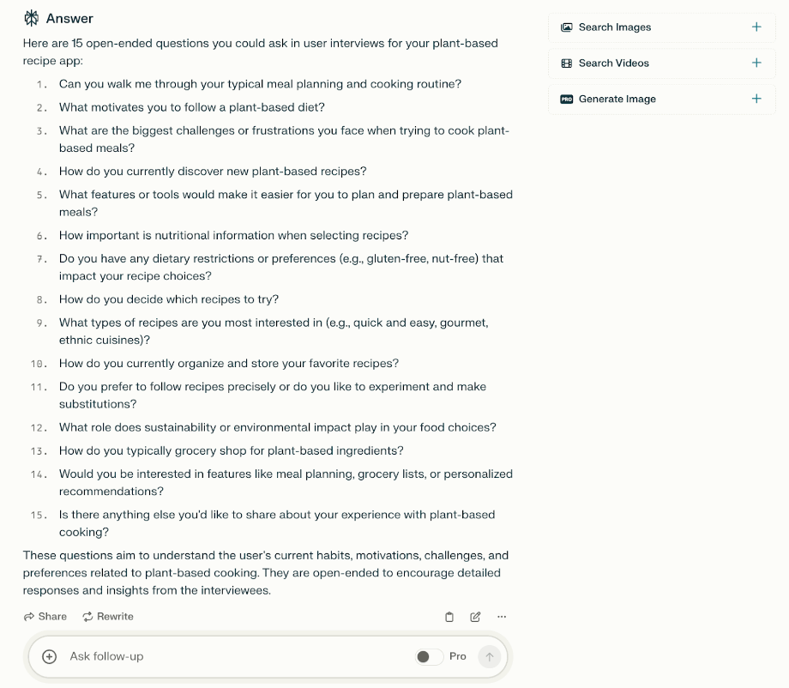The image size is (789, 688).
Task: Click the Share arrow icon
Action: click(x=27, y=616)
